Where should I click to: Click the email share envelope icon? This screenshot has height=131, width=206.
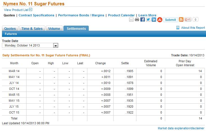tap(131, 19)
